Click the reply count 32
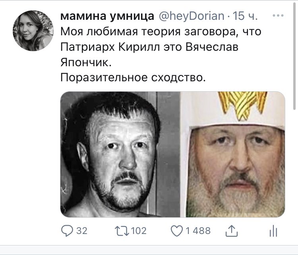 tap(82, 231)
